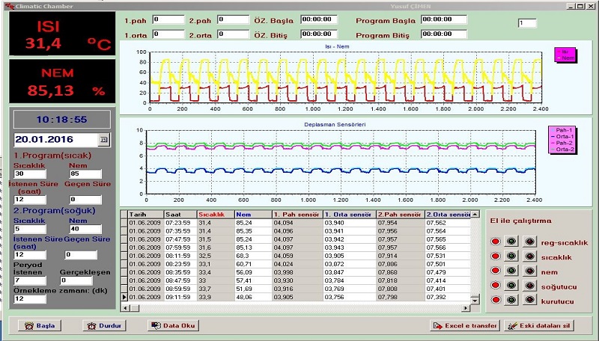Click the small box showing 1 at top right

pyautogui.click(x=527, y=23)
